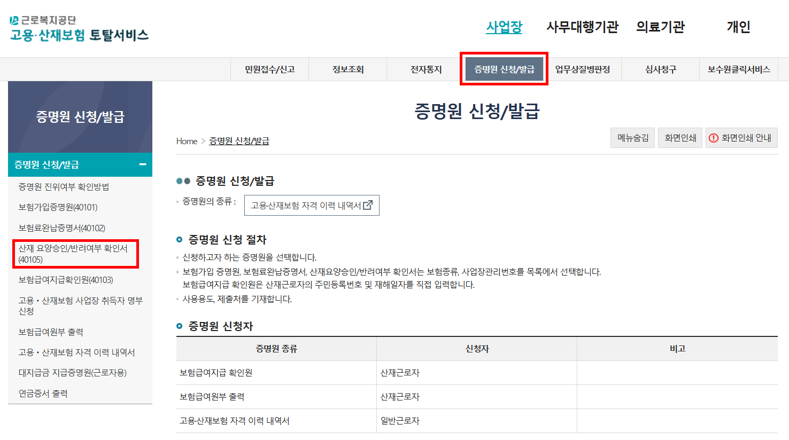789x440 pixels.
Task: Open the 전자통지 menu
Action: (x=426, y=69)
